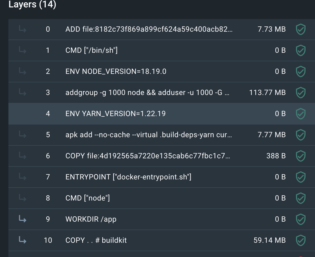Click the 113.77 MB size value
Screen dimensions: 315x257
(x=268, y=93)
